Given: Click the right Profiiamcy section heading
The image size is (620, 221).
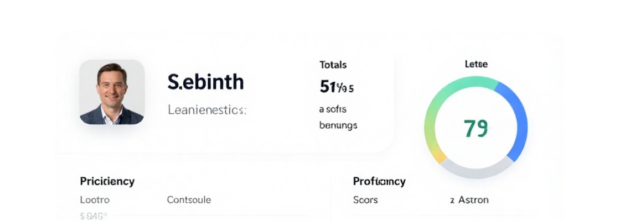Looking at the screenshot, I should [379, 181].
